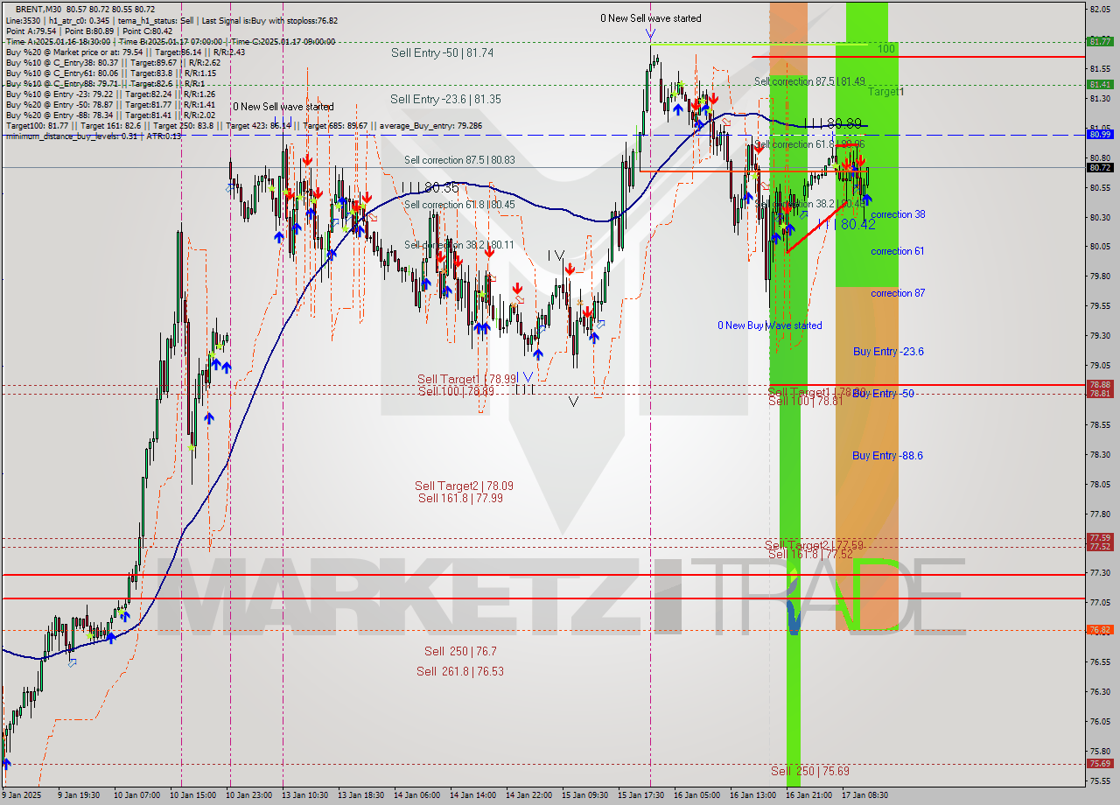
Task: Click the Sell 250 | 75.69 label
Action: point(810,771)
